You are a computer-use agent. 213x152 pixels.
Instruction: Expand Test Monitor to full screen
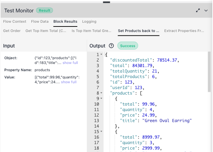198,10
